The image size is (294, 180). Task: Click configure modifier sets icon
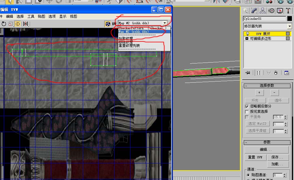(x=287, y=73)
